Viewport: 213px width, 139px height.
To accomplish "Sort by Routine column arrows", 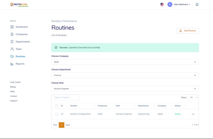I will pos(94,106).
